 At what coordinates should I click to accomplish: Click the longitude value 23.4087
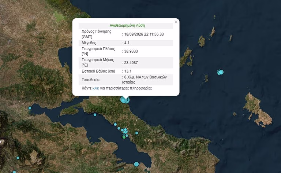coord(131,63)
